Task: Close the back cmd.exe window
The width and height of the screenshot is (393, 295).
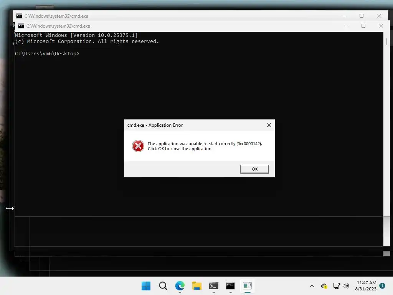Action: click(379, 16)
